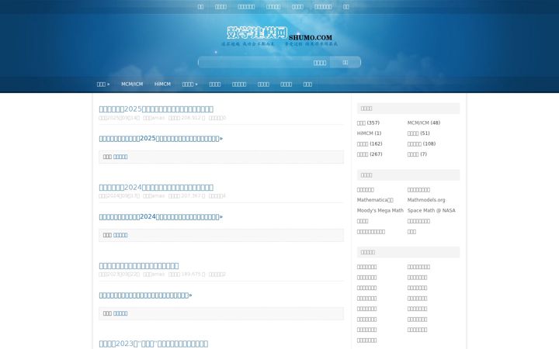Open the category with count (267)
The width and height of the screenshot is (559, 349).
[370, 154]
